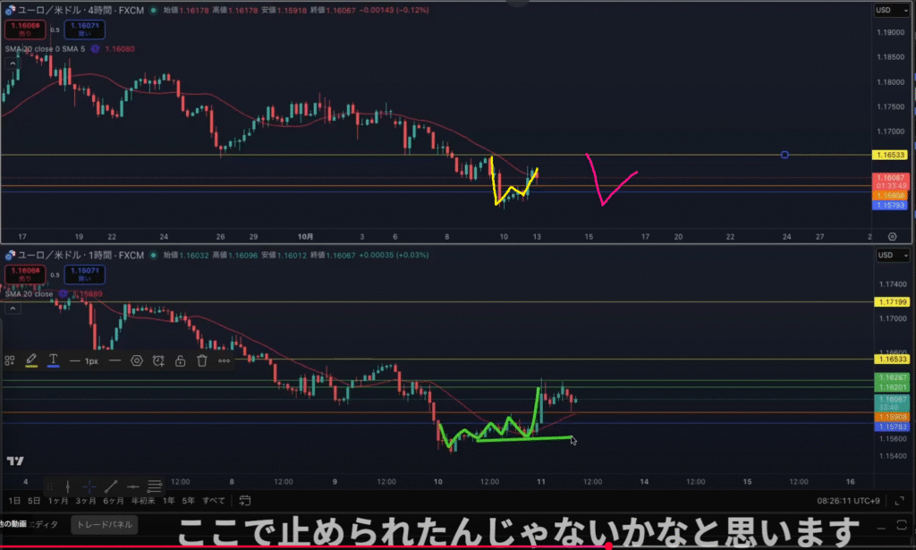Open the USD currency dropdown on lower chart
Image resolution: width=916 pixels, height=550 pixels.
tap(894, 255)
